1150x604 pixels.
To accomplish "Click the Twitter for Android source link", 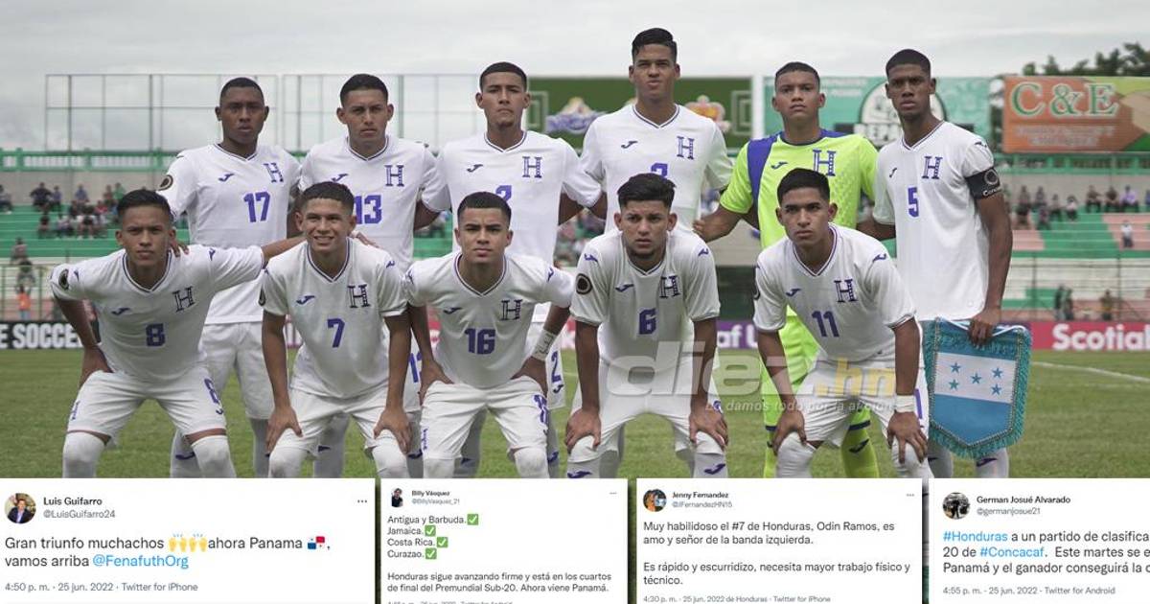I will click(1079, 590).
